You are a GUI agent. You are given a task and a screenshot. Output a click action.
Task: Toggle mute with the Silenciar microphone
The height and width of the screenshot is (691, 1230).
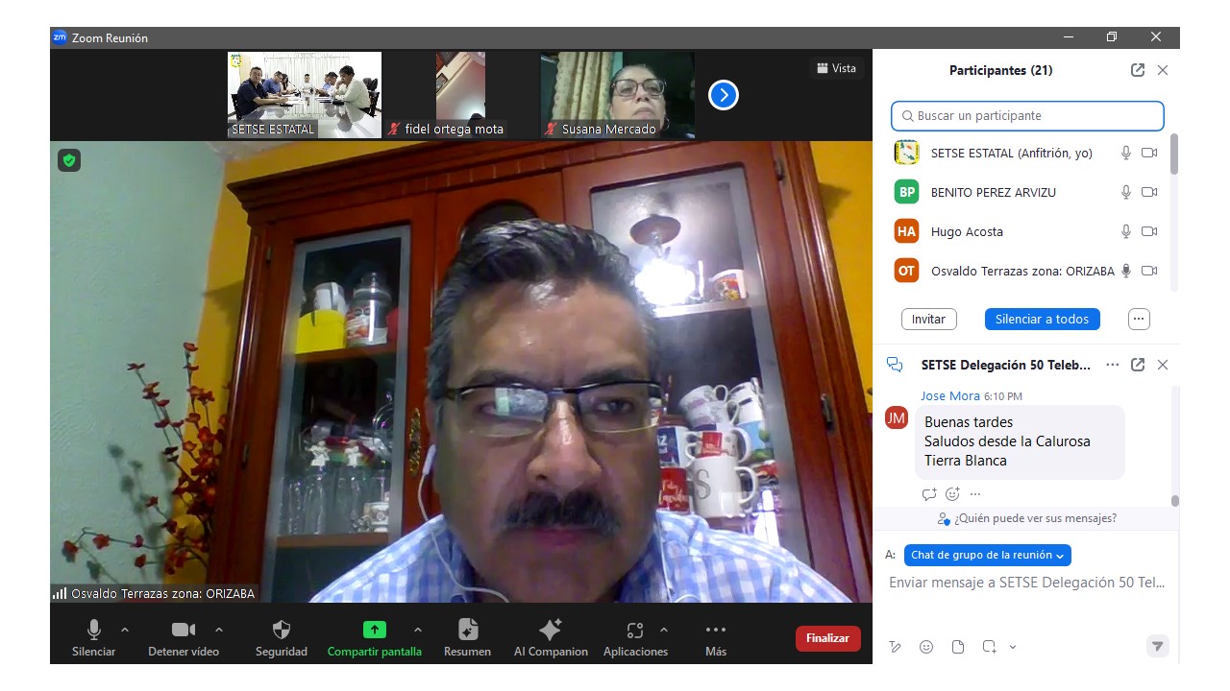(94, 631)
